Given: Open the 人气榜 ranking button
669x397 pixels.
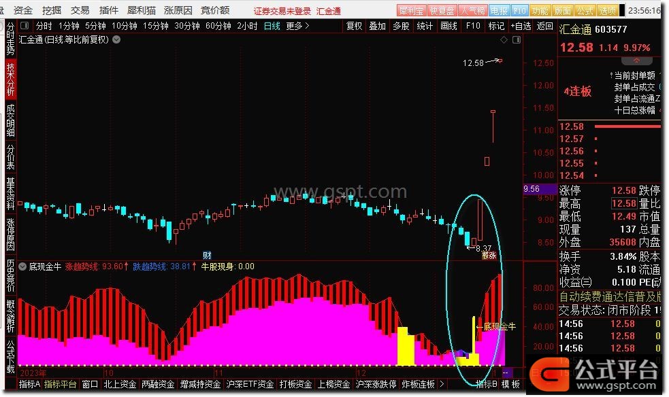Looking at the screenshot, I should [473, 10].
